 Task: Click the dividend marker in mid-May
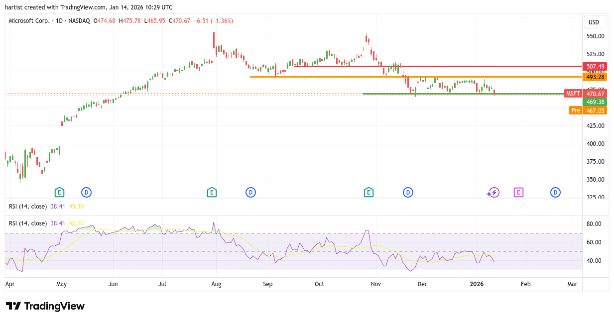(x=86, y=192)
